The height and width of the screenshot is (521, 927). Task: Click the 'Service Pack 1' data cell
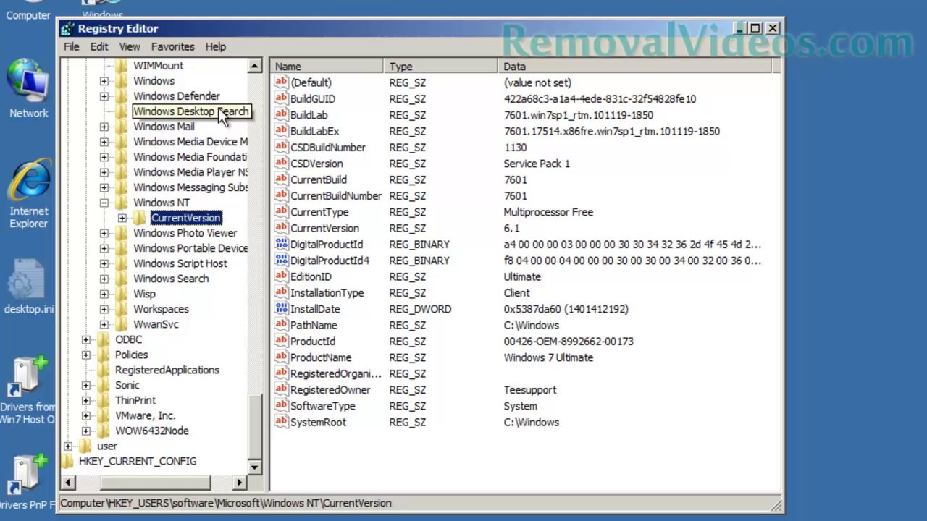[x=537, y=164]
